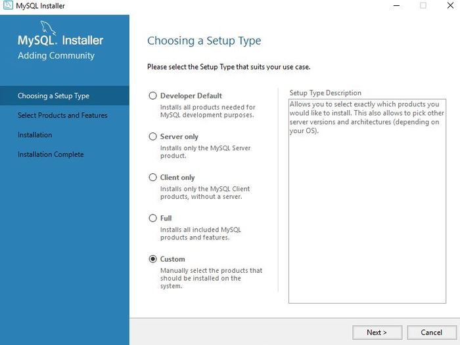Choose the Server only setup type

[x=153, y=136]
